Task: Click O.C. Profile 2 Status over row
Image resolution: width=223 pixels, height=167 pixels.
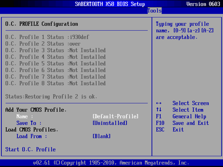Action: (43, 44)
